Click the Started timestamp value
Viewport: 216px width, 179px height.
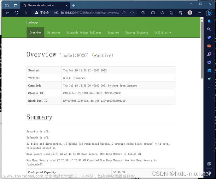pyautogui.click(x=85, y=70)
